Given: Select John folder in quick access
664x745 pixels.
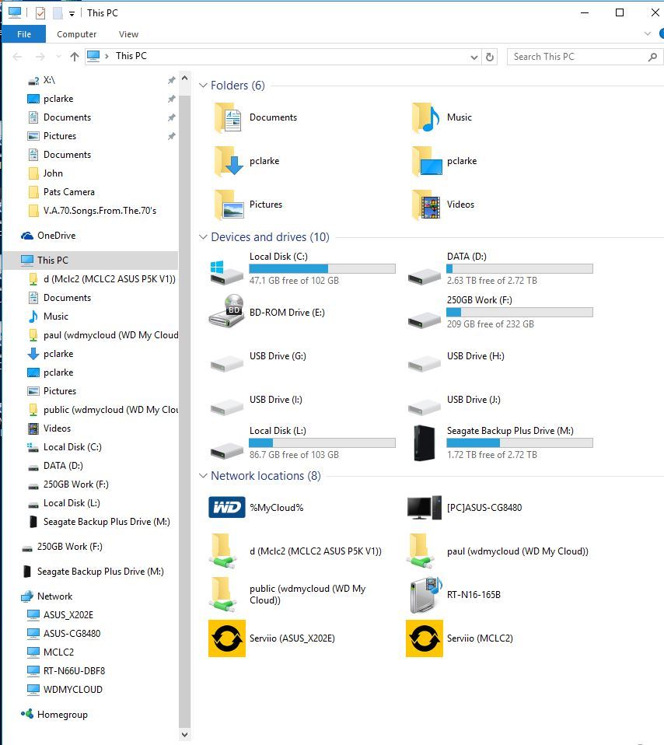Looking at the screenshot, I should click(46, 173).
